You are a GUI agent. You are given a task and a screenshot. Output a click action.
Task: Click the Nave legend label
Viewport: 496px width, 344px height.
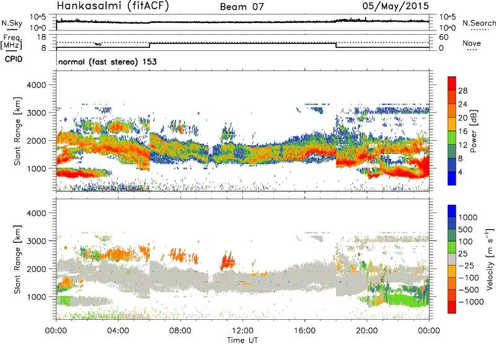(x=472, y=43)
